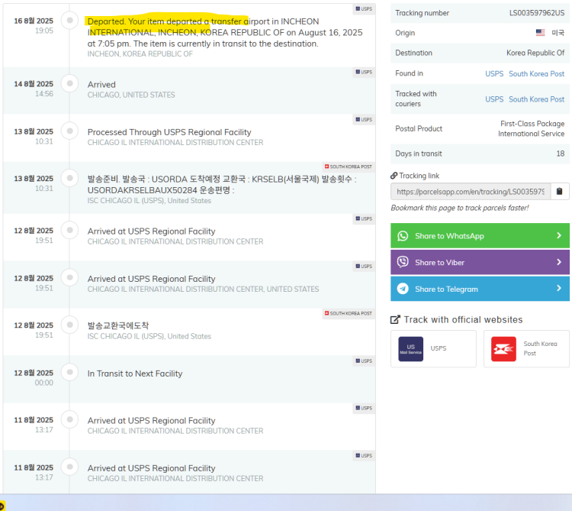Image resolution: width=572 pixels, height=511 pixels.
Task: Click USPS badge on In Transit to Next Facility
Action: pos(364,361)
